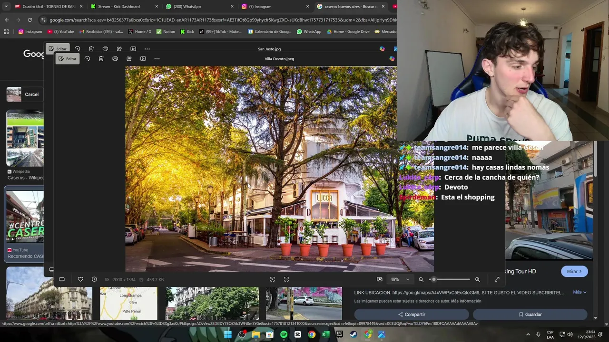
Task: Open Chrome apps grid in bookmarks bar
Action: pyautogui.click(x=6, y=32)
